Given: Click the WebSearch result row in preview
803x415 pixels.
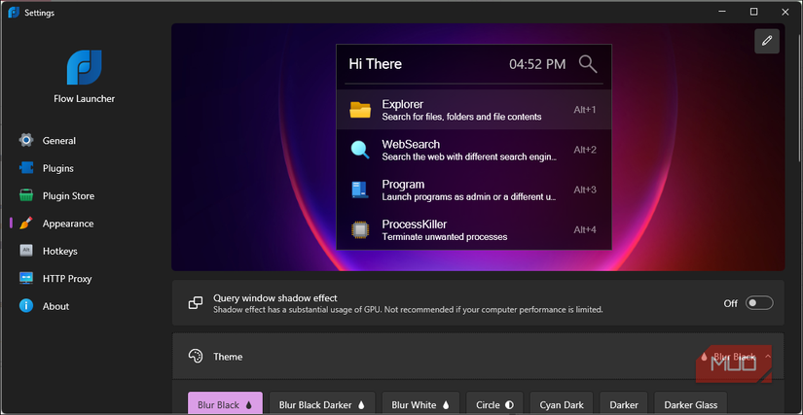Looking at the screenshot, I should tap(474, 150).
